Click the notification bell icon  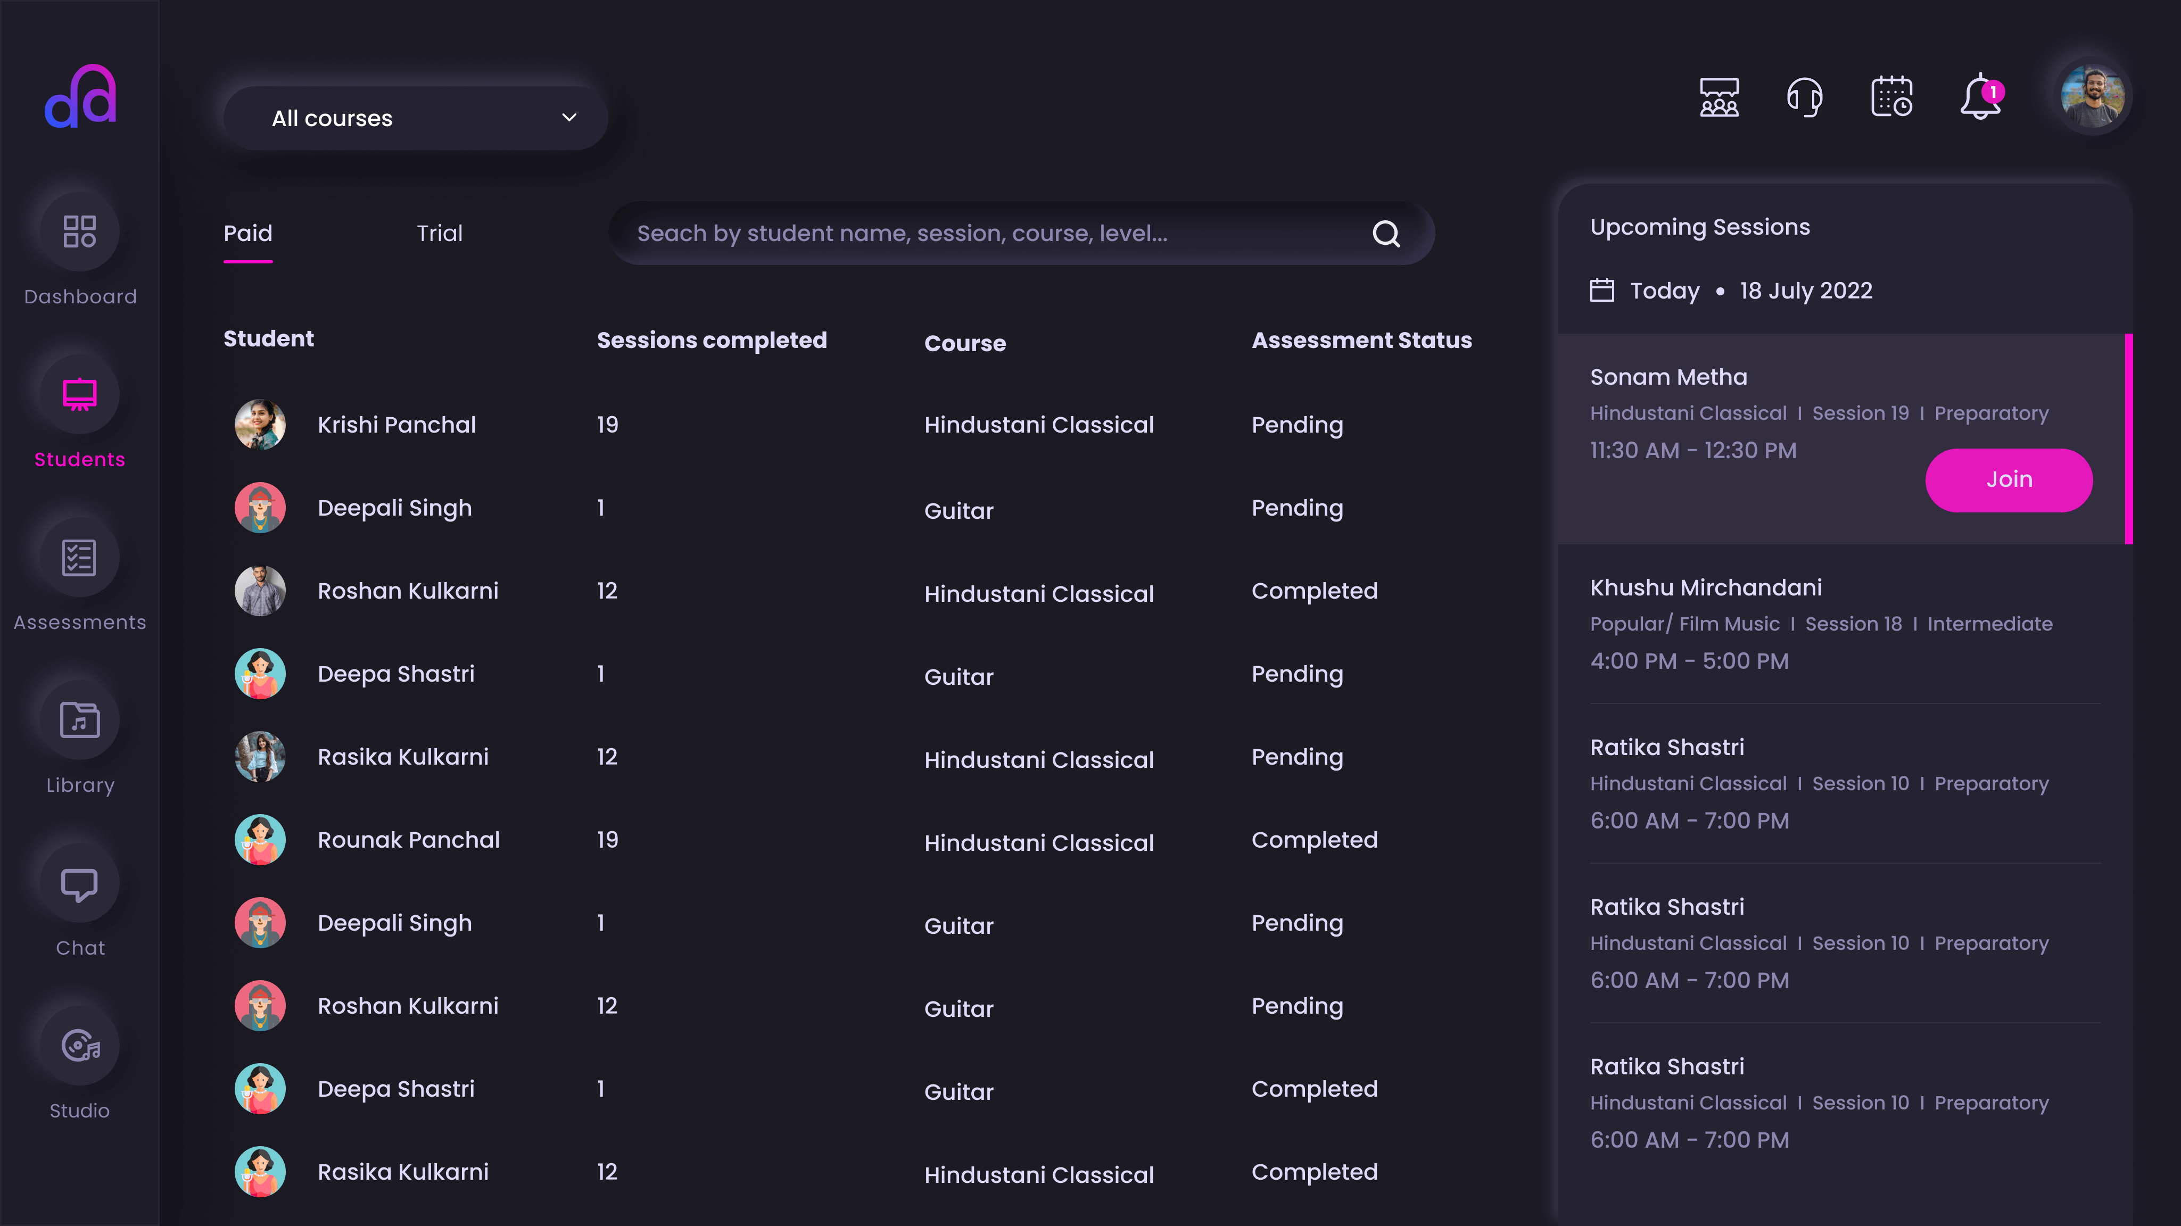pyautogui.click(x=1979, y=97)
